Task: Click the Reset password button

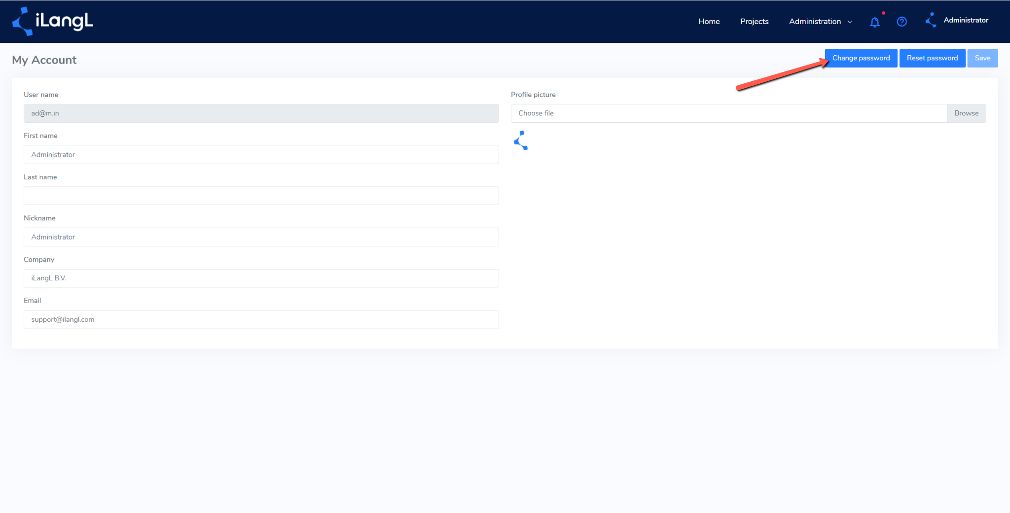Action: [932, 58]
